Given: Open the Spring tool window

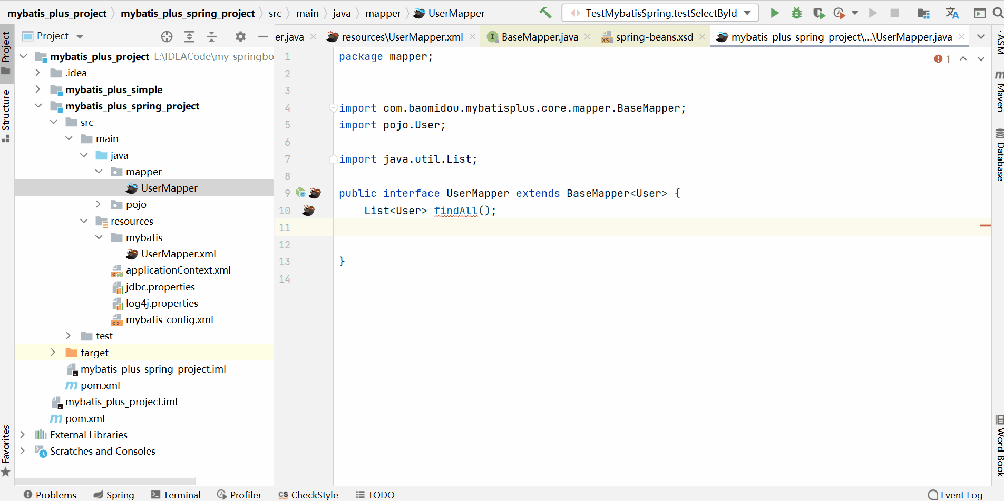Looking at the screenshot, I should pyautogui.click(x=114, y=495).
